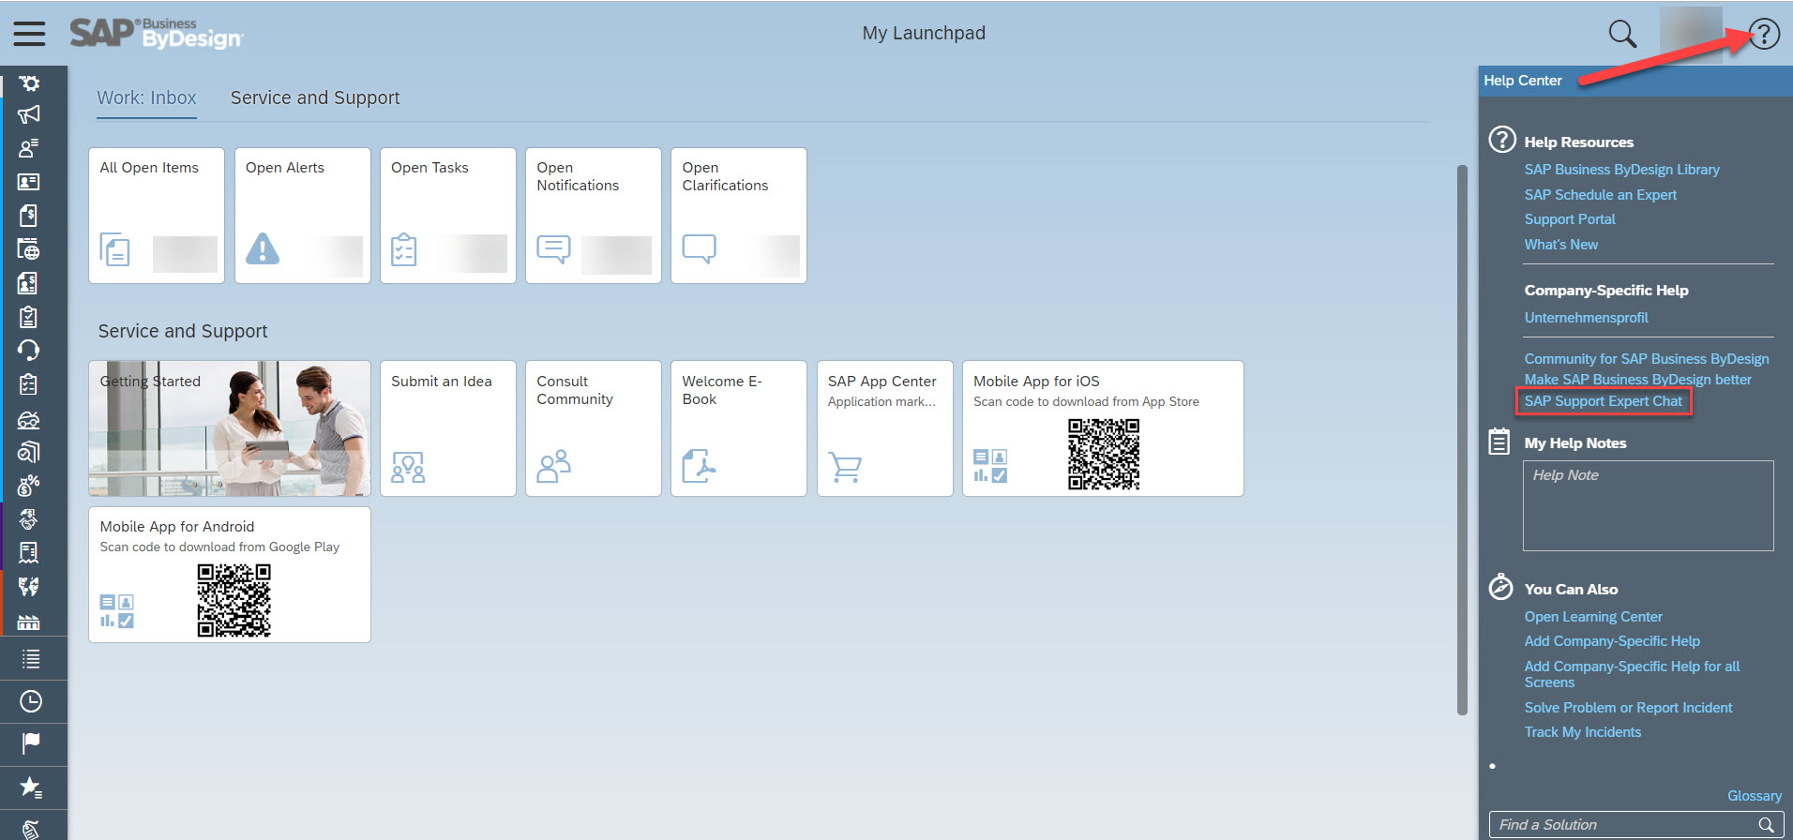Click the SAP Schedule an Expert link
The height and width of the screenshot is (840, 1793).
click(1600, 195)
